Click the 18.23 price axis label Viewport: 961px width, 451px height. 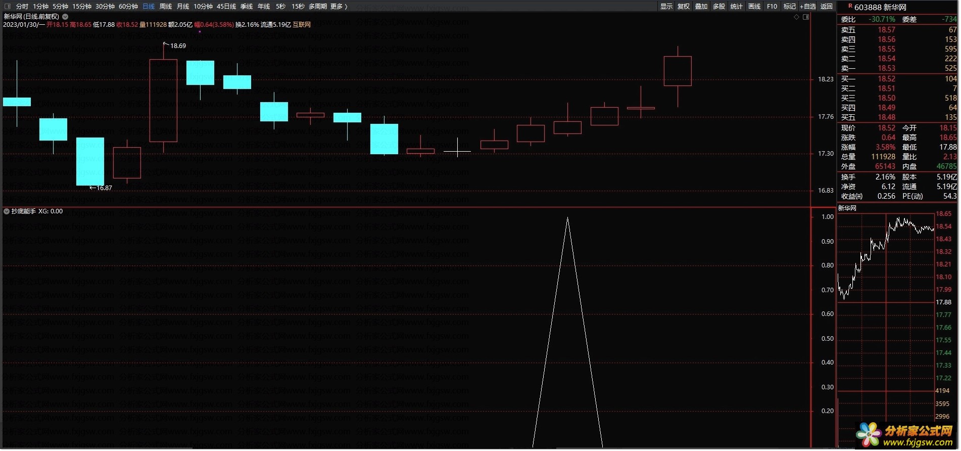pyautogui.click(x=826, y=79)
